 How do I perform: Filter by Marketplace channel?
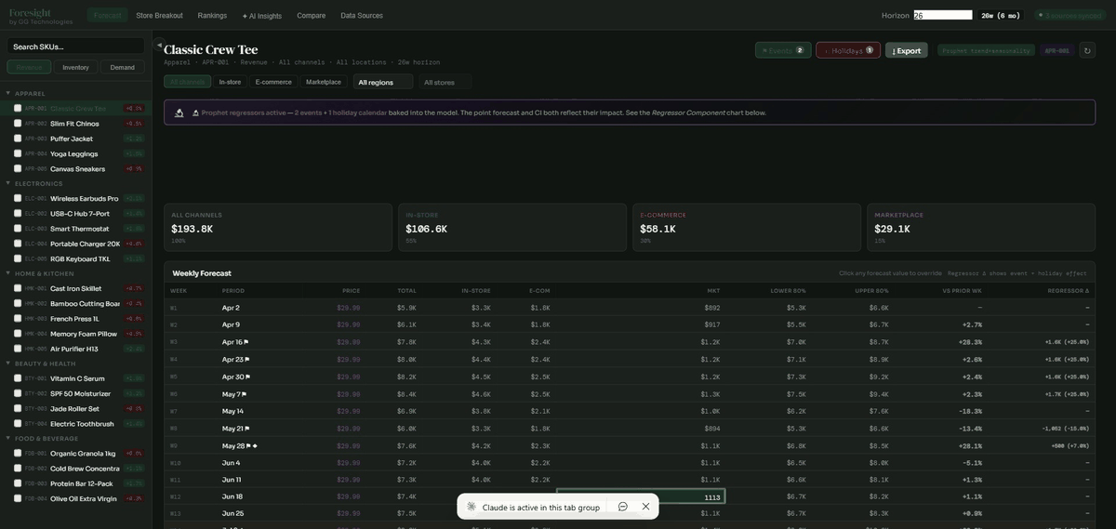pyautogui.click(x=324, y=82)
